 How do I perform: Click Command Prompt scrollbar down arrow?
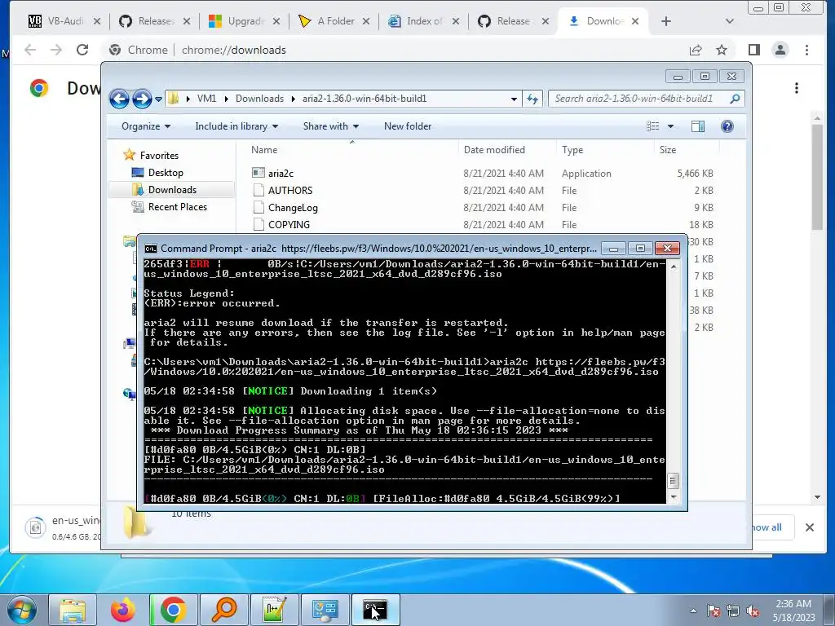pyautogui.click(x=673, y=497)
